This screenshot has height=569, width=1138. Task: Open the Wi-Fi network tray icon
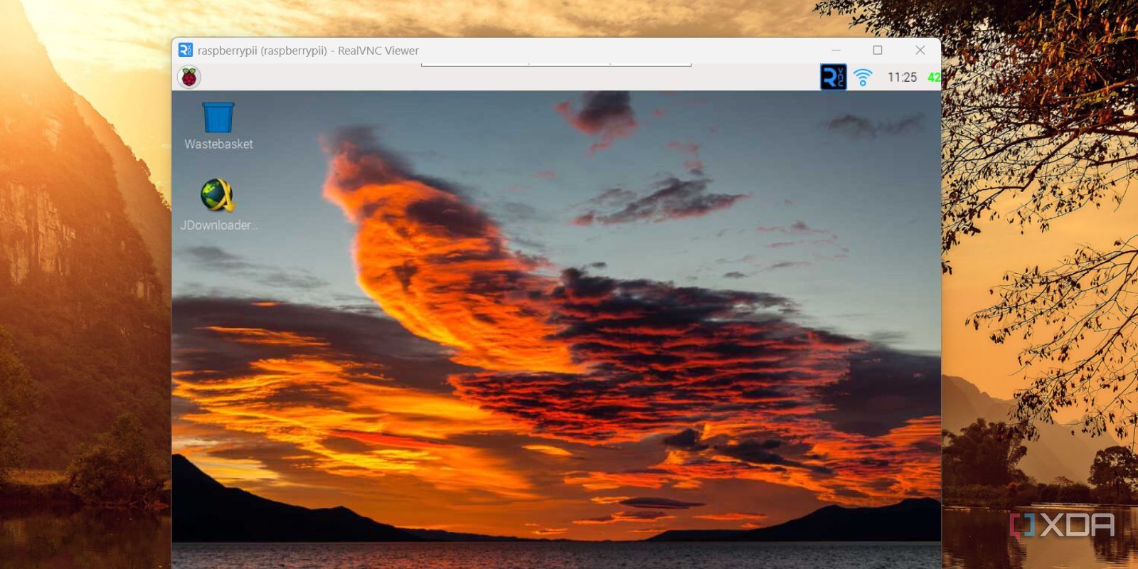coord(863,77)
